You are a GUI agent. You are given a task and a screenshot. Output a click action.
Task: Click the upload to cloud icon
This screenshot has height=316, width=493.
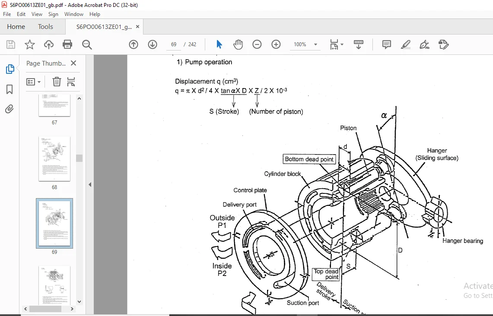click(x=48, y=44)
